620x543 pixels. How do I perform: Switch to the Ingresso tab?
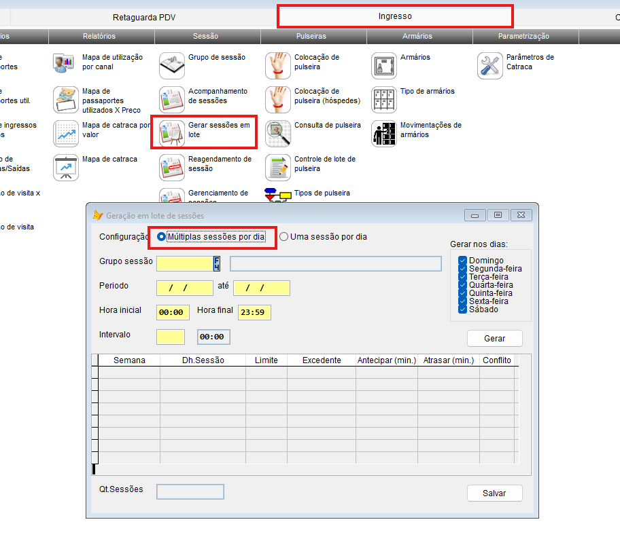(x=395, y=16)
